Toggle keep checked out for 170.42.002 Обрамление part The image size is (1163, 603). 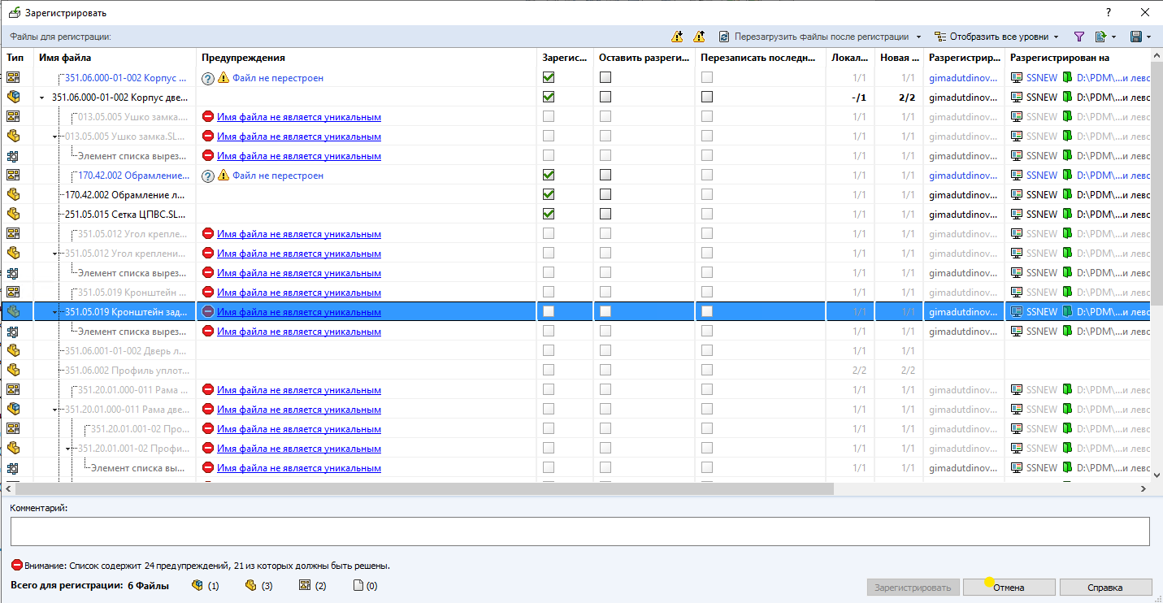point(605,195)
